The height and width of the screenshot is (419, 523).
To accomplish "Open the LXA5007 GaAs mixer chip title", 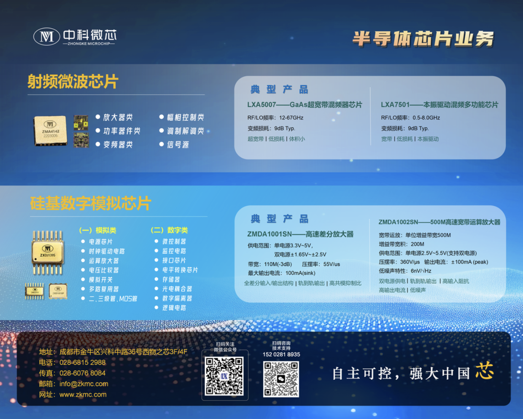I will [x=305, y=105].
